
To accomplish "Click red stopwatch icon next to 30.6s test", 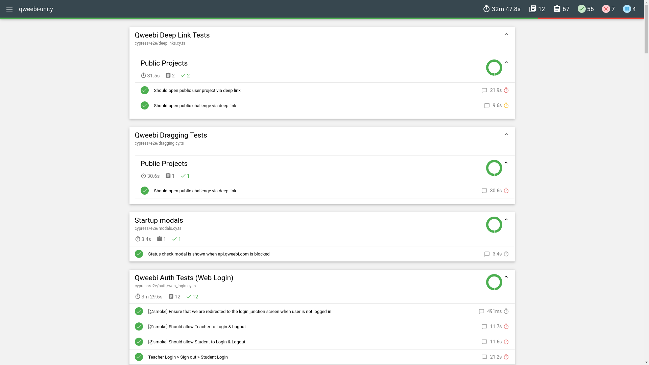I will click(x=506, y=191).
